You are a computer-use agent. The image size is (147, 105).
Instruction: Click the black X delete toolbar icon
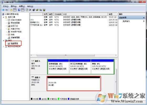point(30,10)
